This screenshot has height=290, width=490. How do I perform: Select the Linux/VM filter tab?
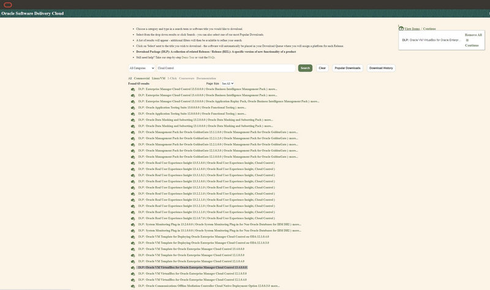click(x=159, y=78)
